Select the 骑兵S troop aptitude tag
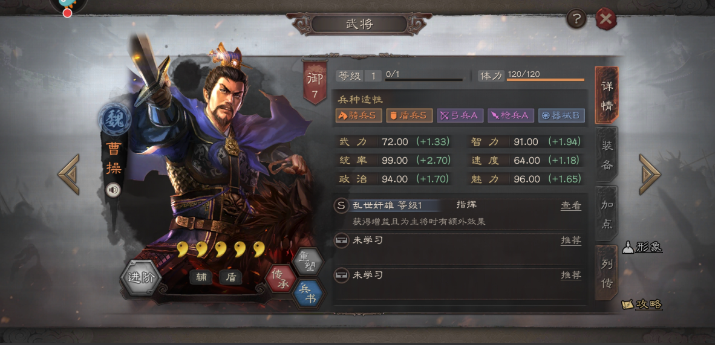 point(359,116)
